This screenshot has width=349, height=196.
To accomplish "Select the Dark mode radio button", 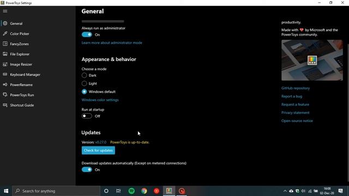I will pos(84,75).
